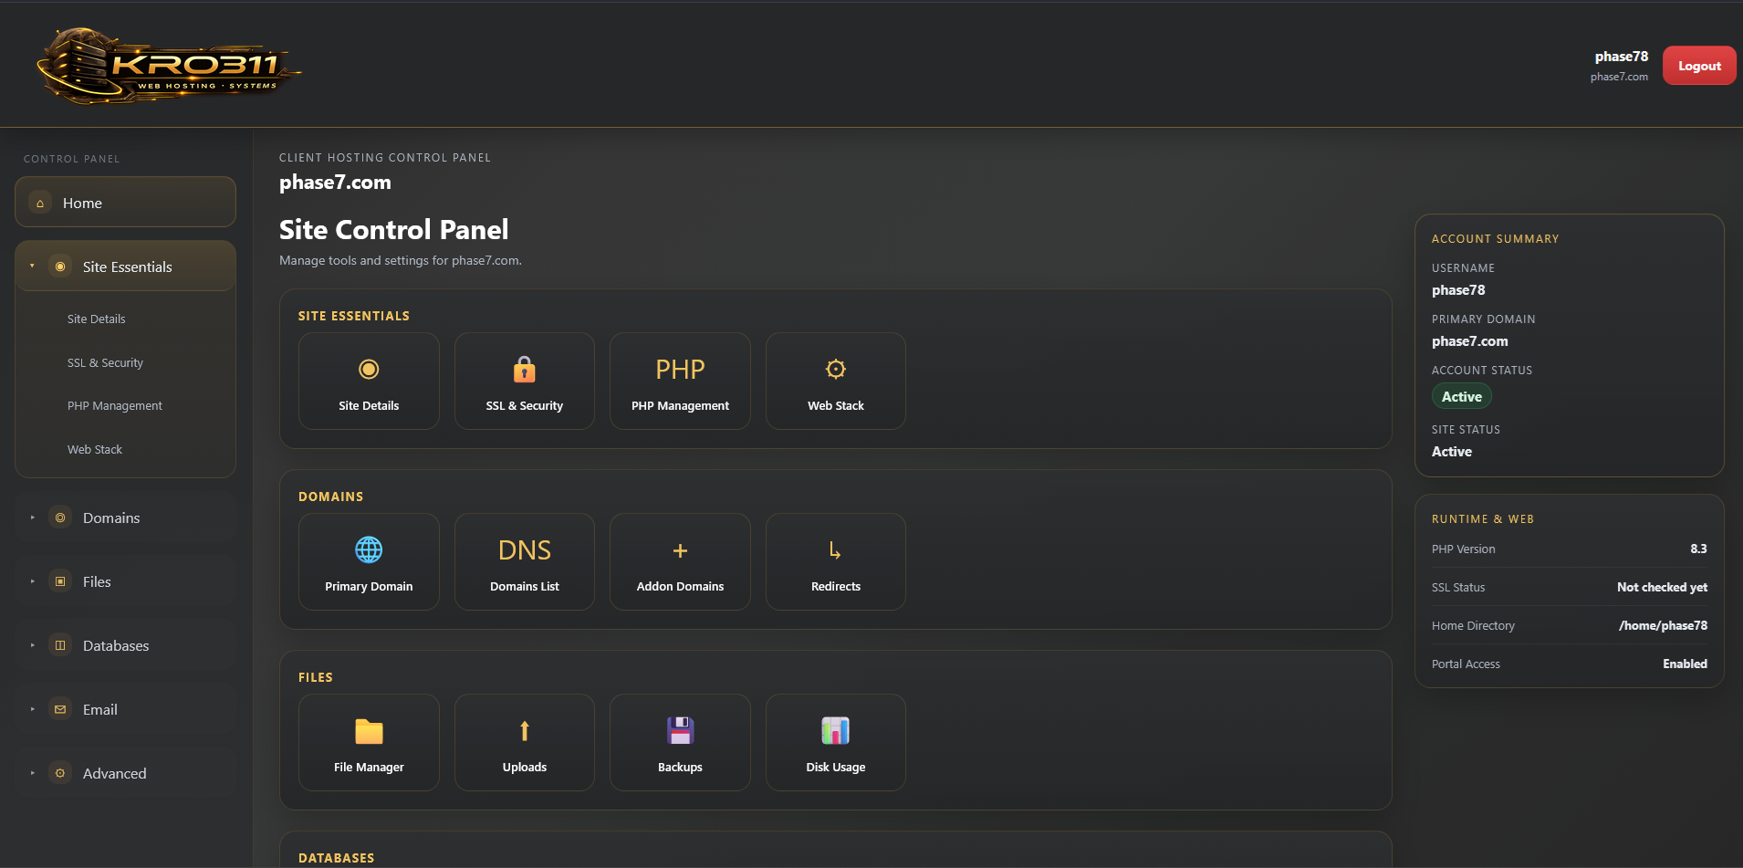Open PHP Management from the sidebar

coord(115,404)
